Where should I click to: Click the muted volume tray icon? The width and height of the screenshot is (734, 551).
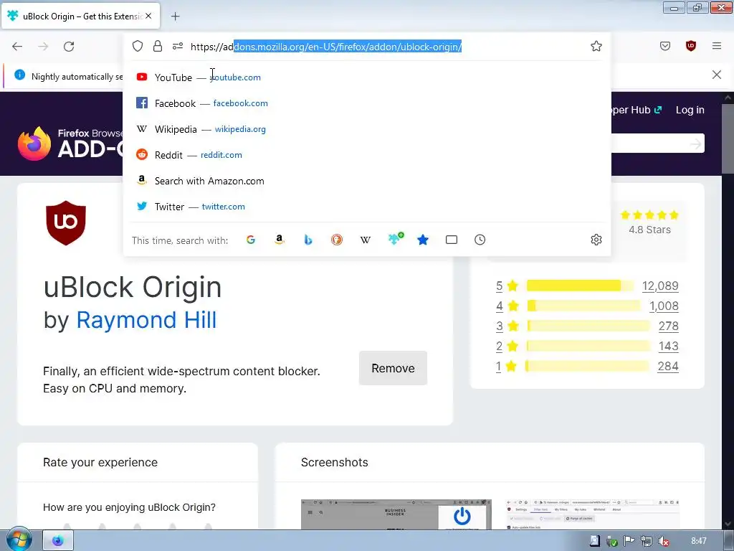664,541
